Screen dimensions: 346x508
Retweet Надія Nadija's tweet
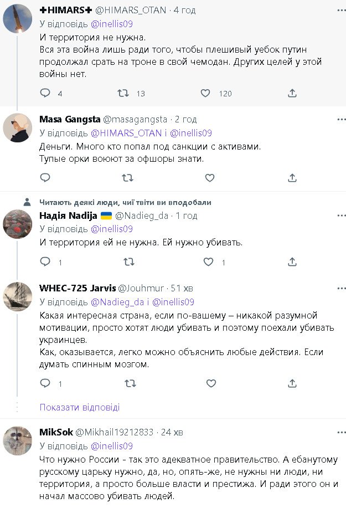127,262
